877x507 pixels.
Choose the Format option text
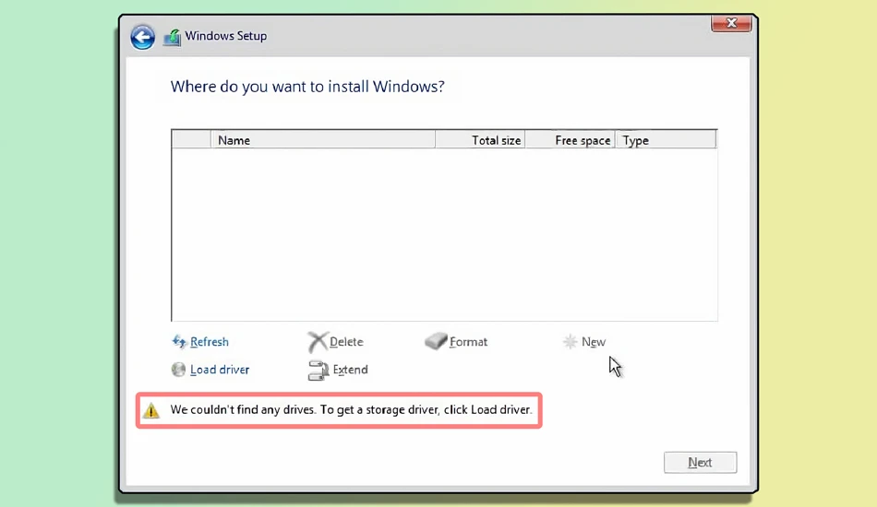click(x=468, y=342)
